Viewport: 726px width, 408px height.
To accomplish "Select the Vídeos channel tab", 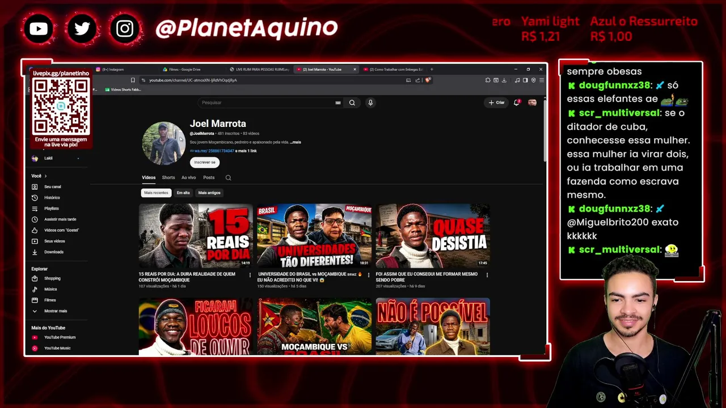I will (x=149, y=177).
